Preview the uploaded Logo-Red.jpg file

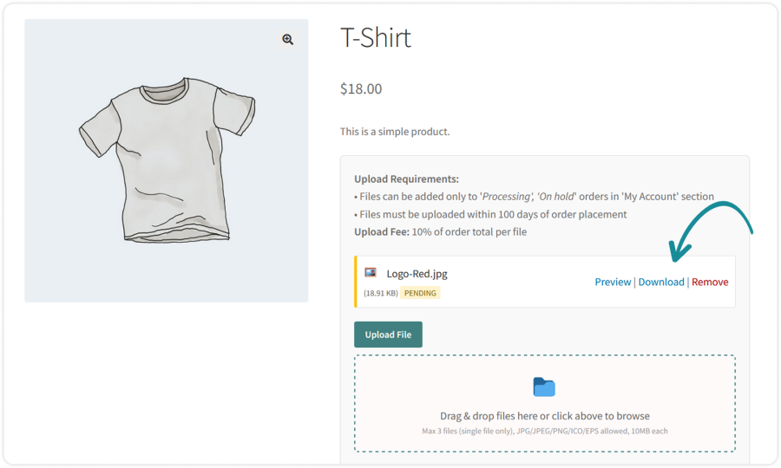(613, 282)
